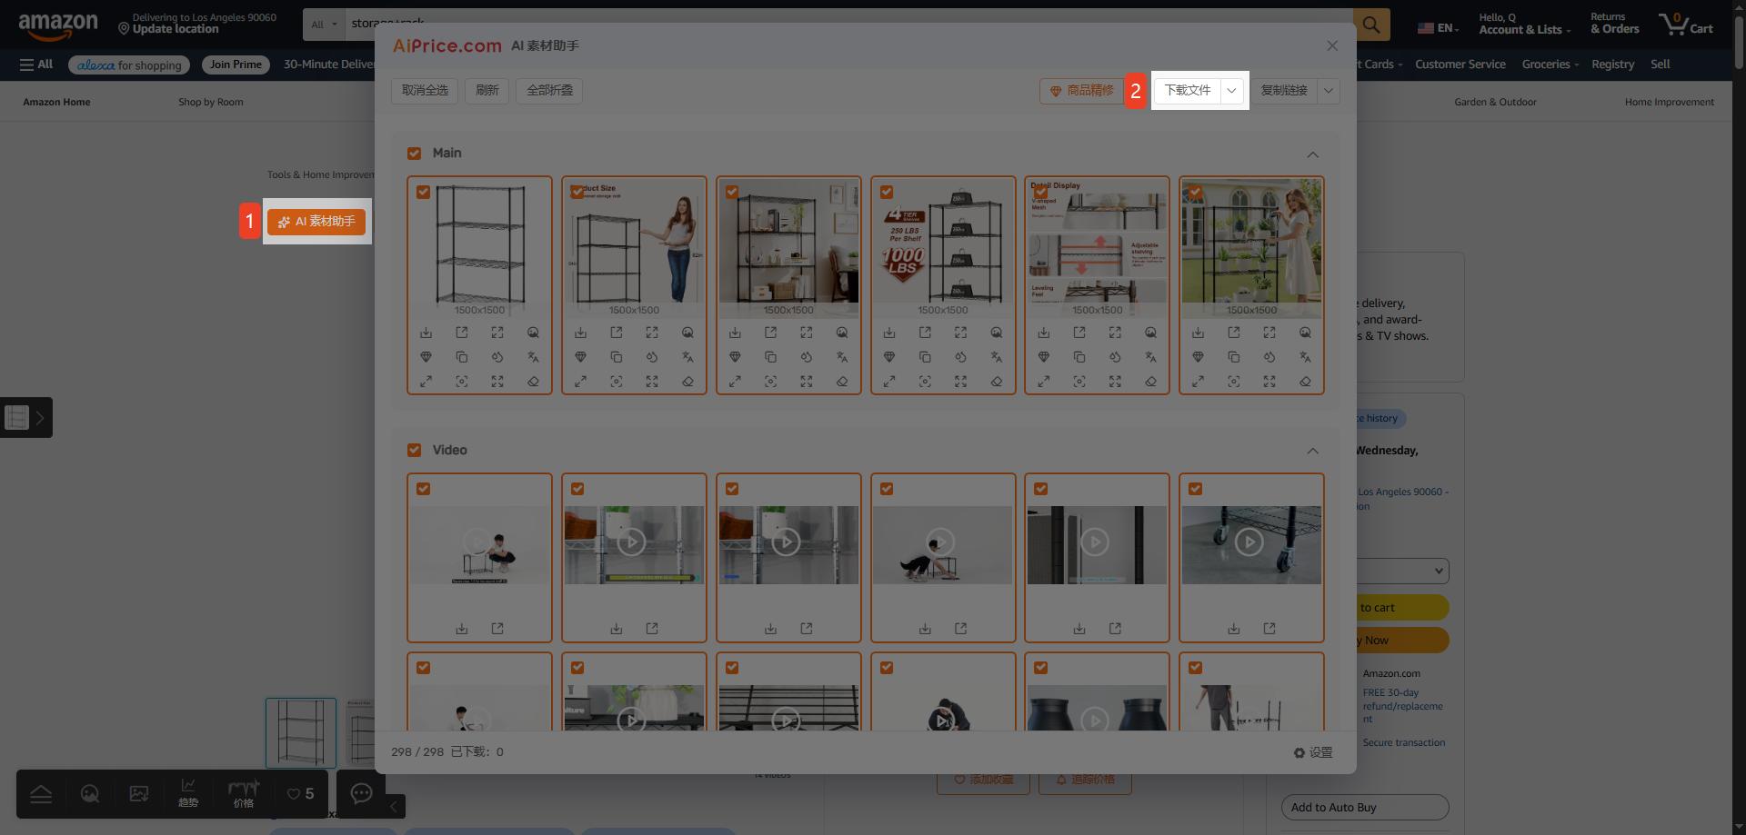Open trend chart (趋势) in bottom toolbar

pos(188,793)
